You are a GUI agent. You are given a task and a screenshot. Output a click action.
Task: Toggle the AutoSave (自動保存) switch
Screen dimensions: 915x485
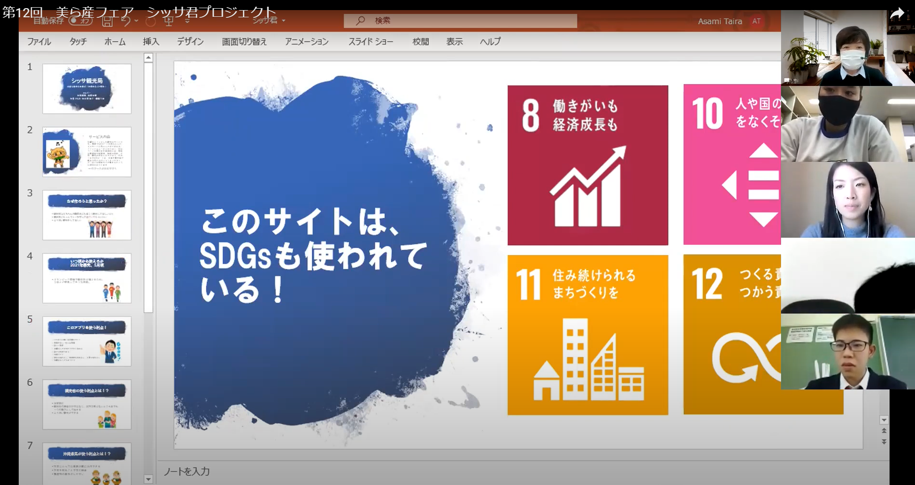[80, 21]
